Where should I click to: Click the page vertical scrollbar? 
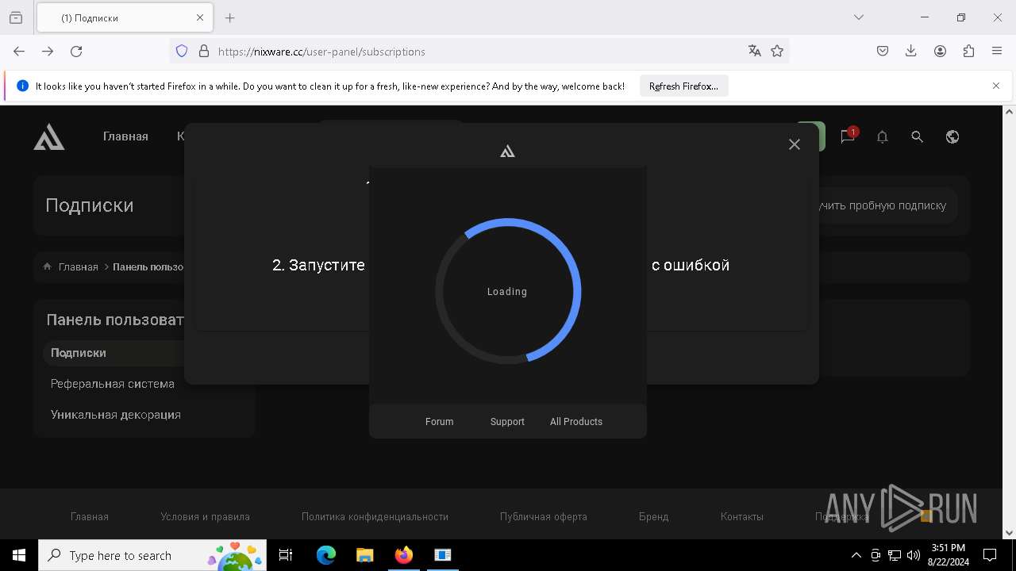click(1009, 321)
